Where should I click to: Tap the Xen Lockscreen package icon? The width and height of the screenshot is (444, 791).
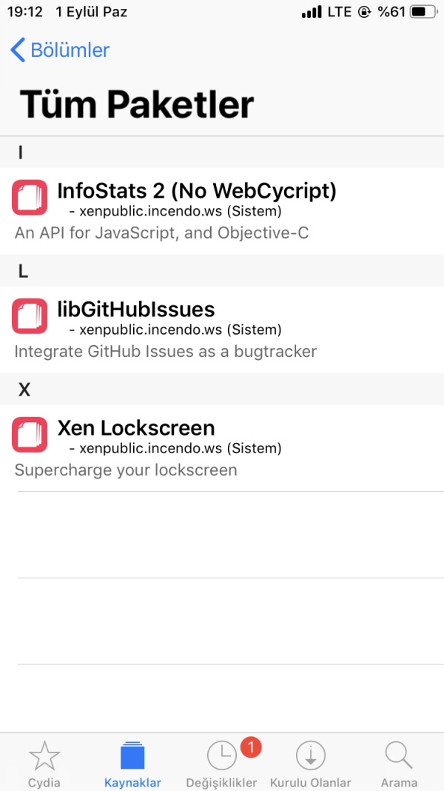pyautogui.click(x=30, y=435)
